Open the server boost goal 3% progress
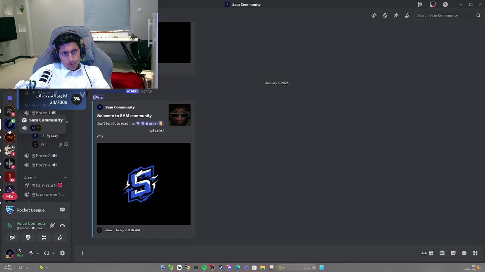Viewport: 485px width, 272px height. pyautogui.click(x=77, y=99)
